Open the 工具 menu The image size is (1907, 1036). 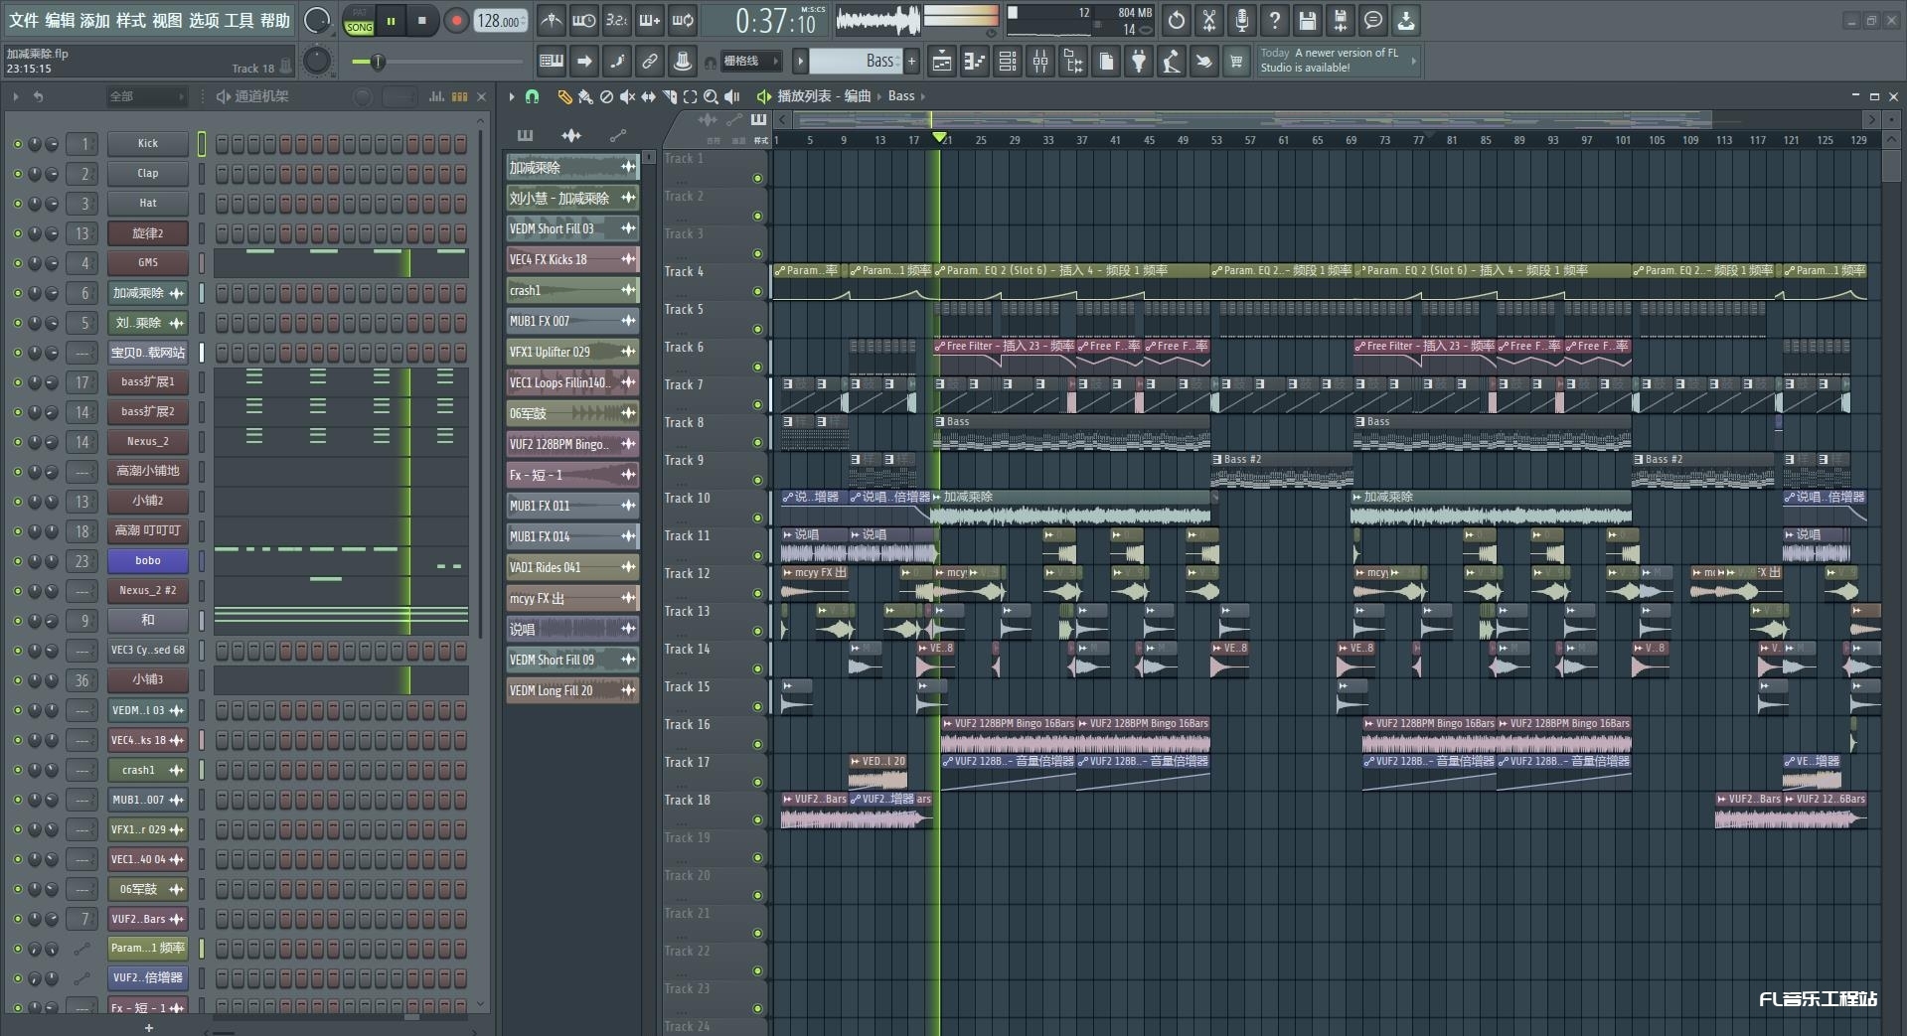click(x=238, y=21)
